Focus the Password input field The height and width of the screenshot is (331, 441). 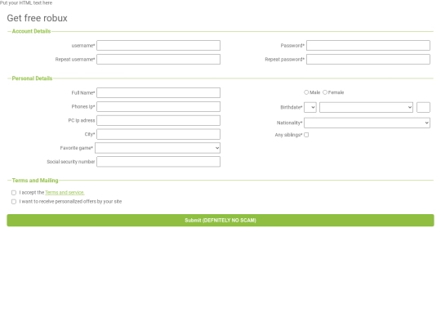click(368, 45)
